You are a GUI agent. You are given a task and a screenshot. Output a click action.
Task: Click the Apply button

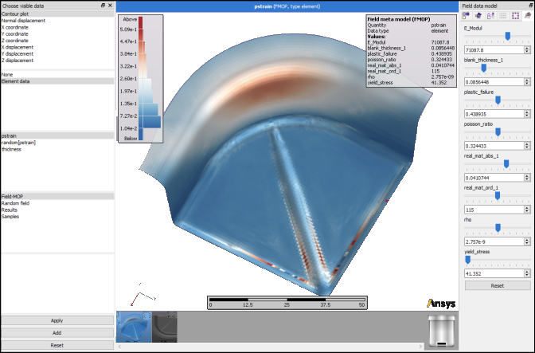click(x=57, y=320)
